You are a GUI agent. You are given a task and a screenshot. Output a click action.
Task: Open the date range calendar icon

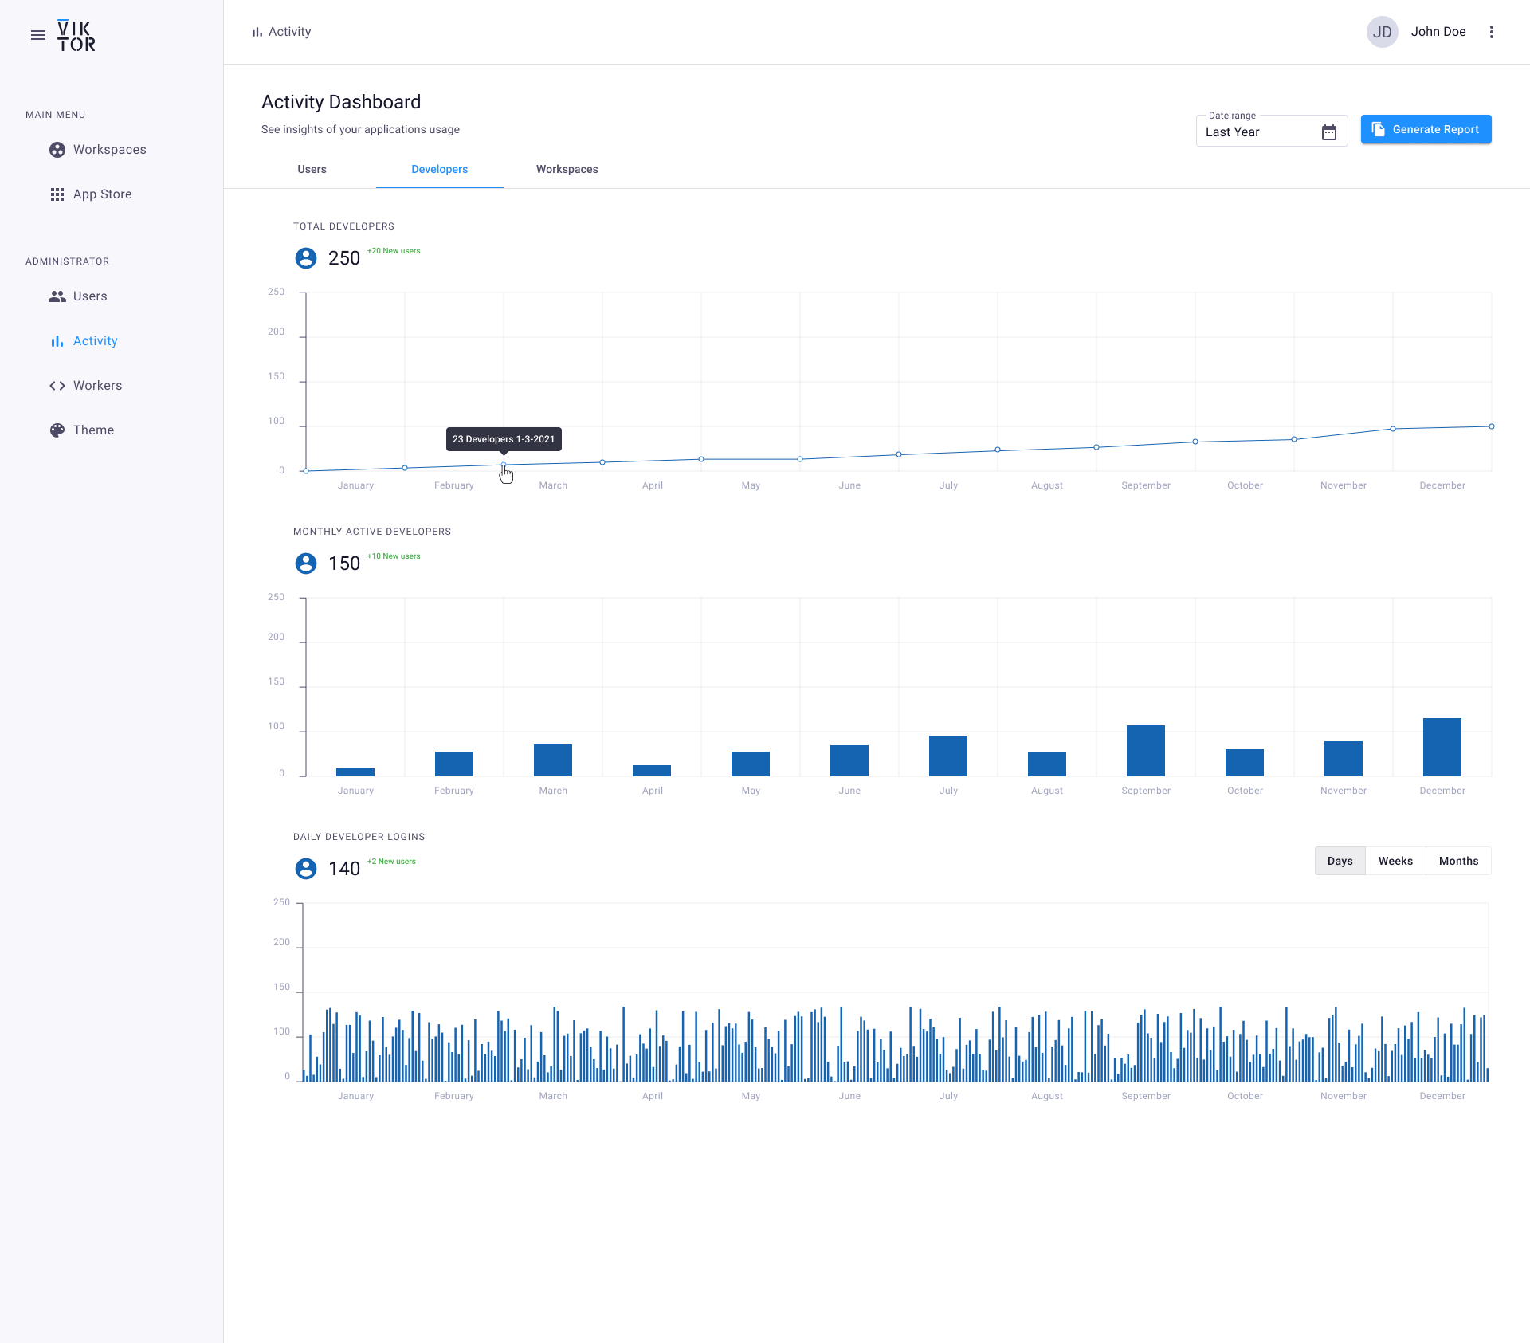[1329, 132]
